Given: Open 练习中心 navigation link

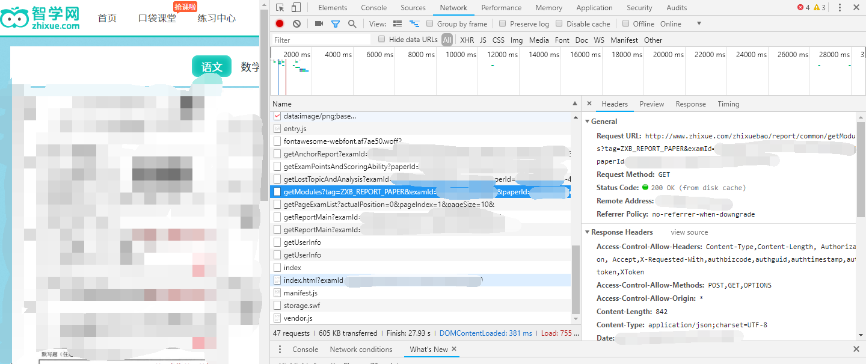Looking at the screenshot, I should [216, 17].
